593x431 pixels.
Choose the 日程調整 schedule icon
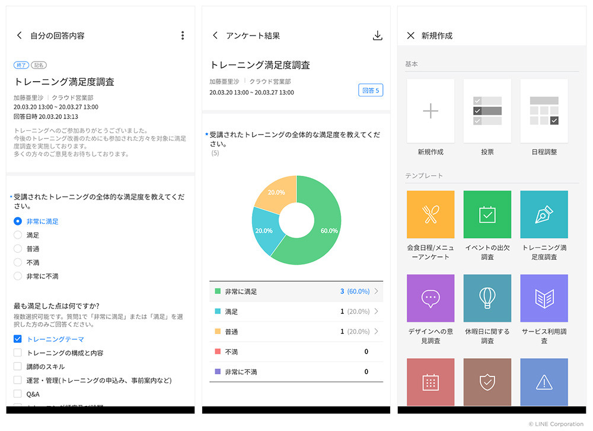(544, 111)
